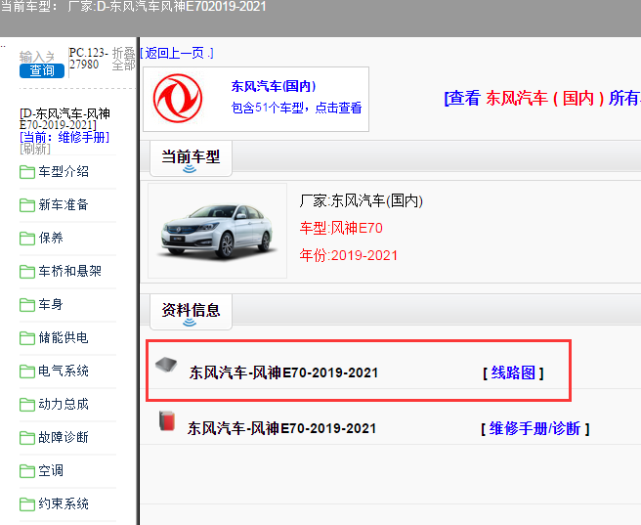Image resolution: width=641 pixels, height=525 pixels.
Task: Expand the 电气系统 tree item
Action: pyautogui.click(x=64, y=371)
